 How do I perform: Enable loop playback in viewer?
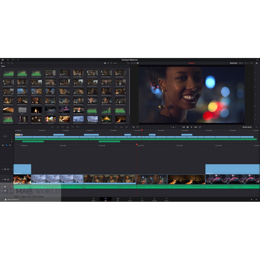200,127
